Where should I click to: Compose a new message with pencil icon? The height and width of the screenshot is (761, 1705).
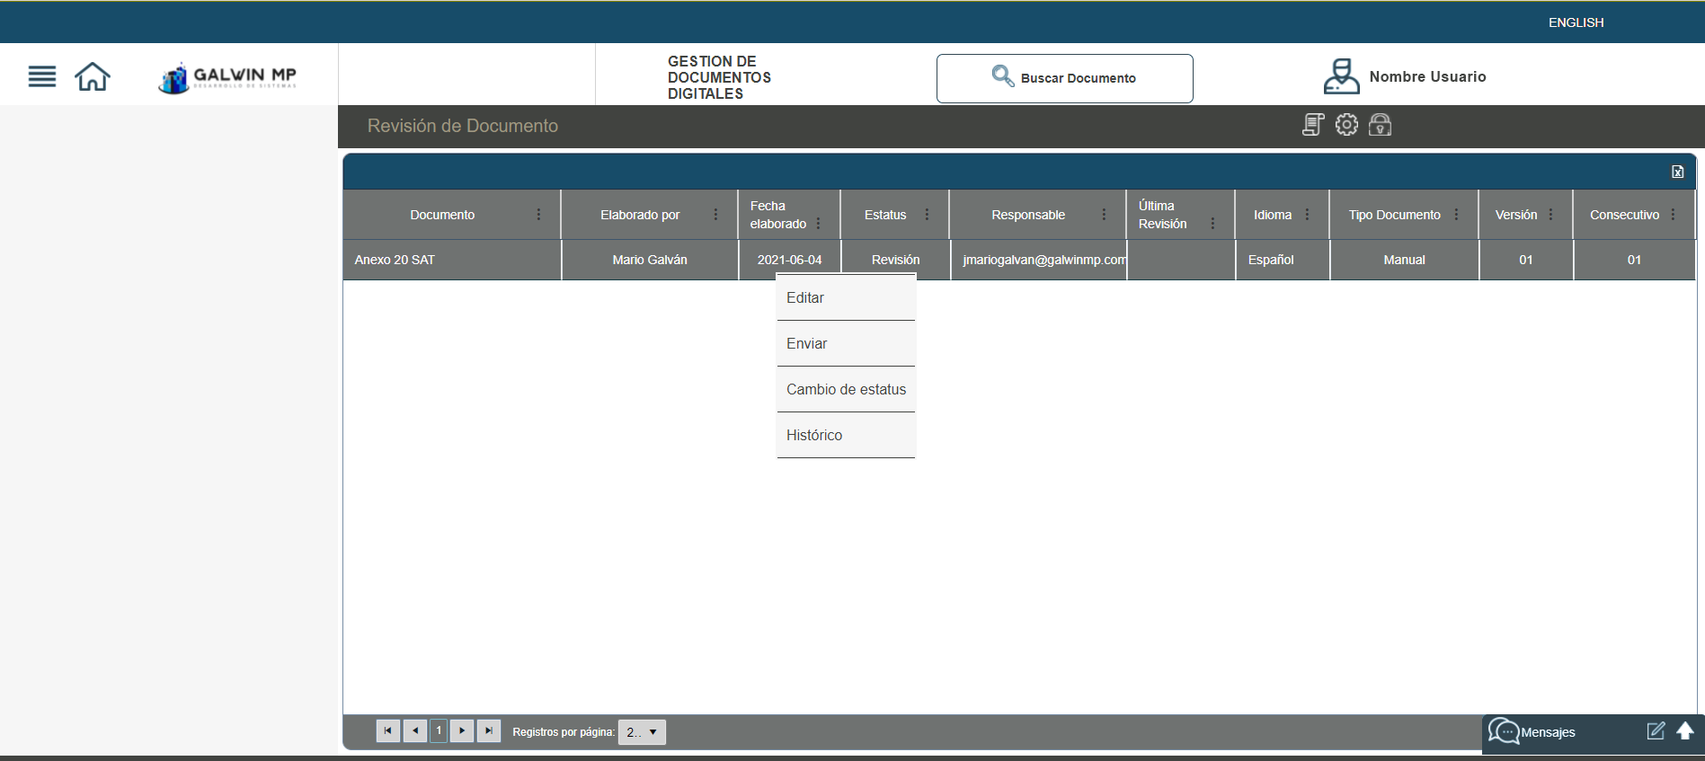coord(1656,730)
